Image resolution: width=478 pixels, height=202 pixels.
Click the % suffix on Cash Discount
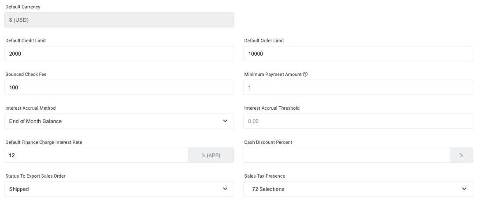[461, 155]
